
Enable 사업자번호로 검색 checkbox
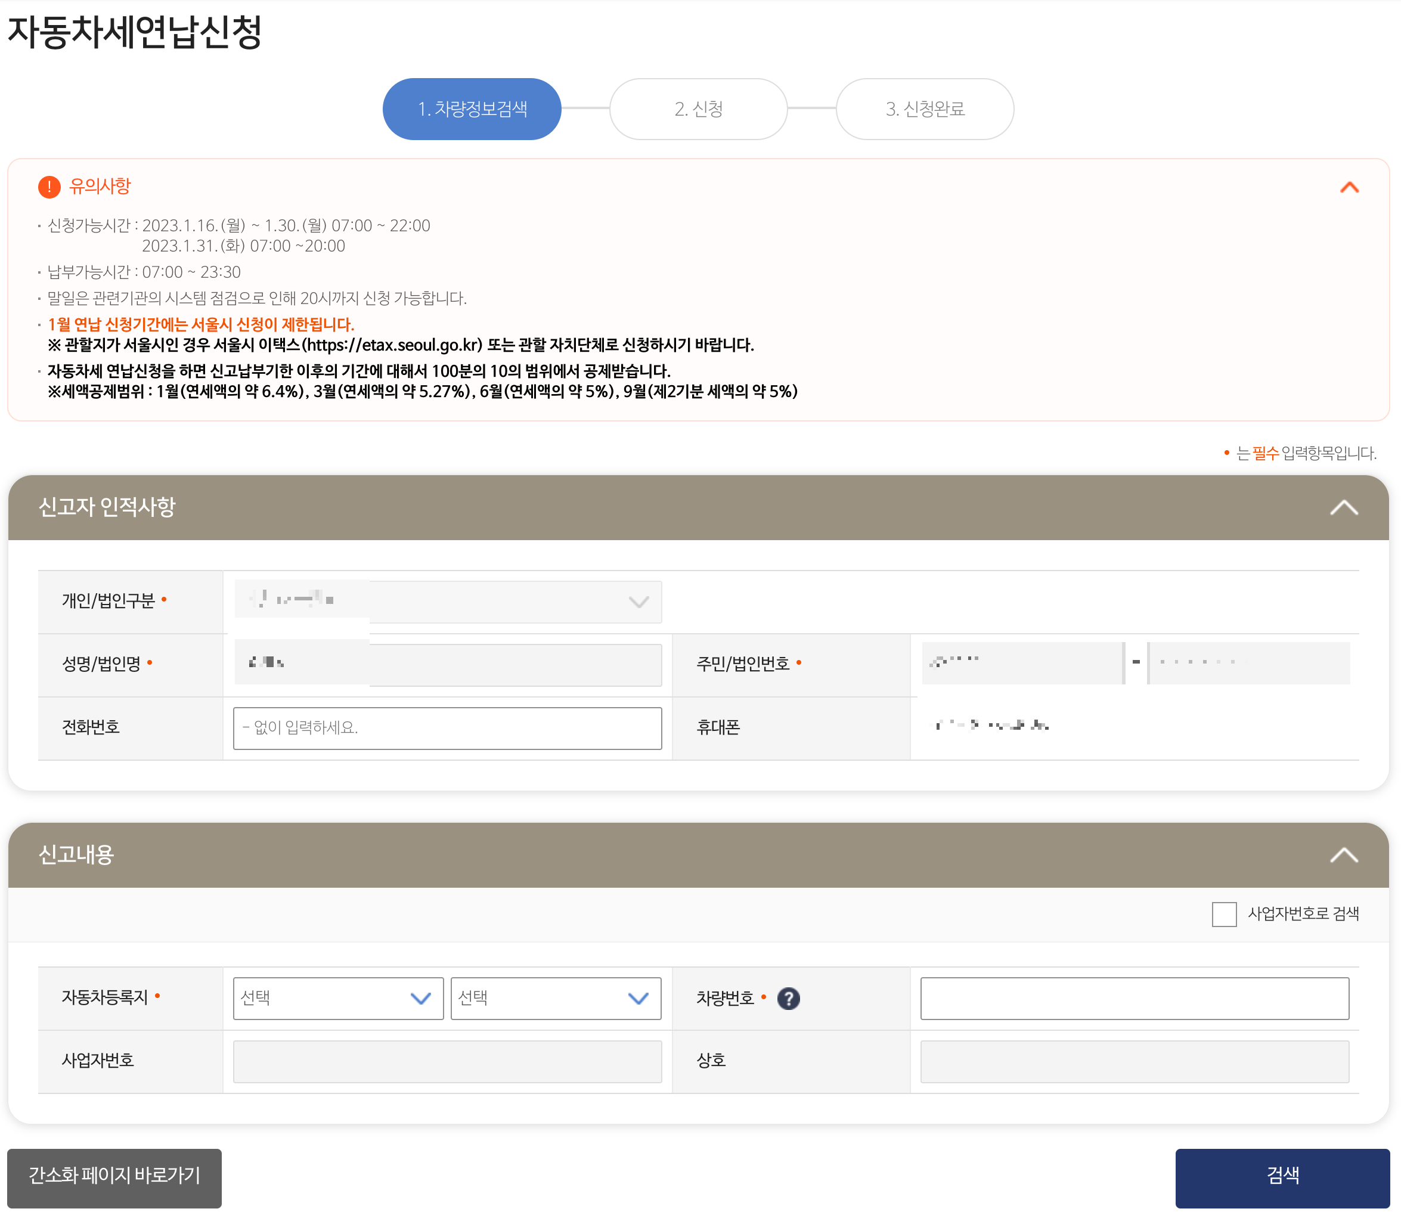[1223, 914]
